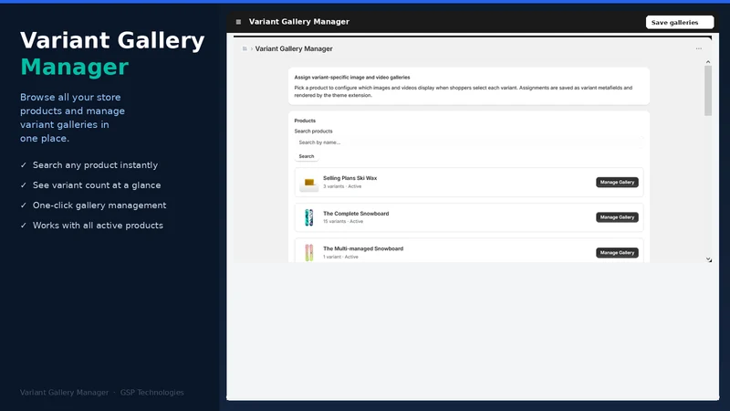Focus the Search by name field
Screen dimensions: 730x411
point(469,142)
